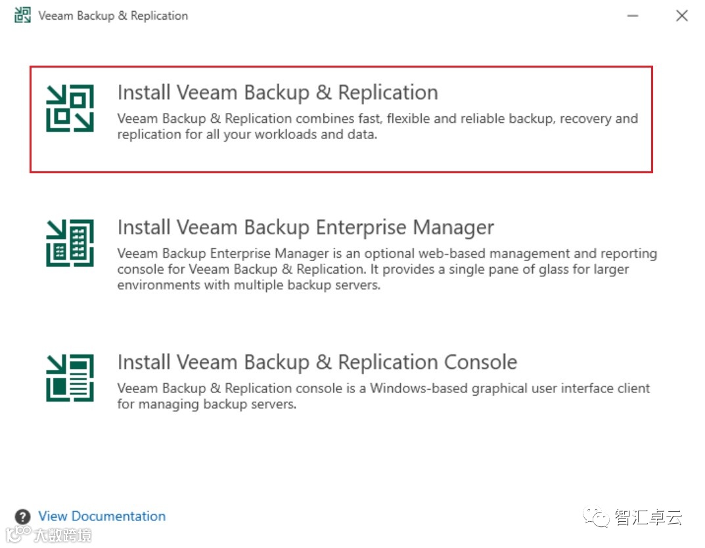Choose the Install Veeam Backup Enterprise Manager heading

pos(306,228)
